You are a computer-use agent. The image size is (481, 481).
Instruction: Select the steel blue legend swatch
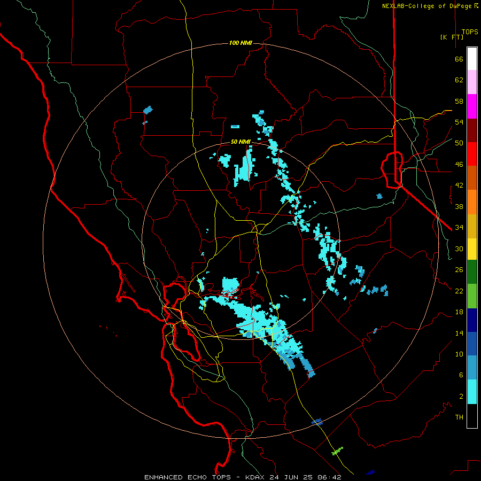(x=472, y=368)
